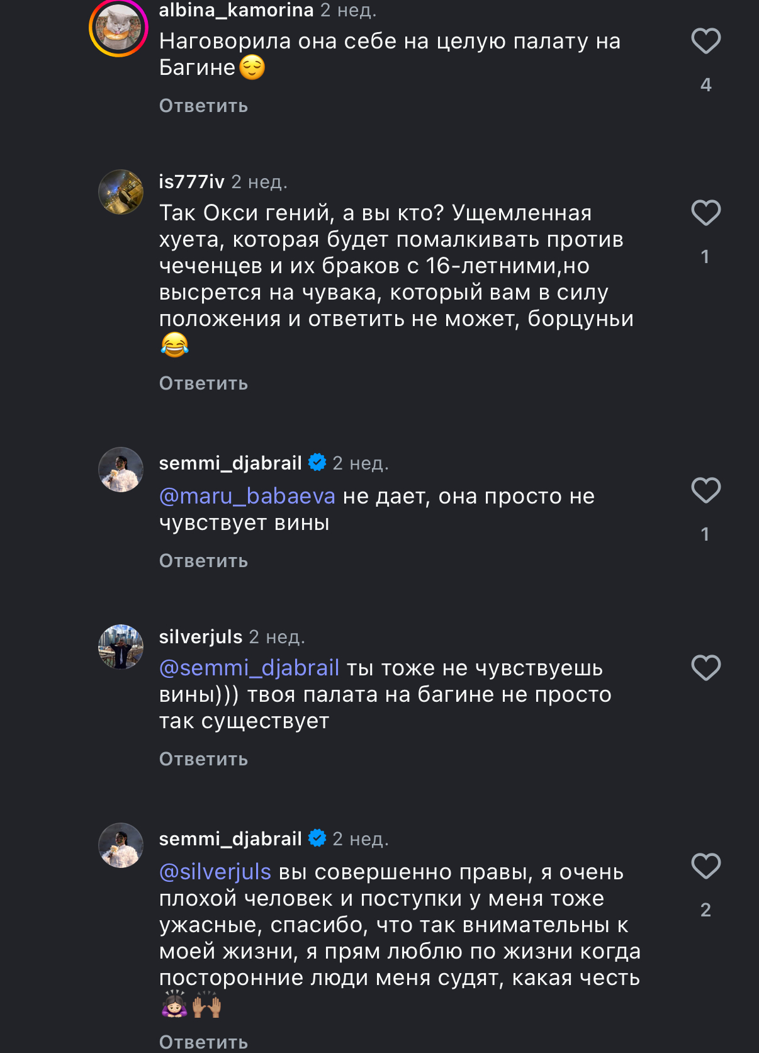
Task: Open the @semmi_djabrail mention link
Action: (x=249, y=668)
